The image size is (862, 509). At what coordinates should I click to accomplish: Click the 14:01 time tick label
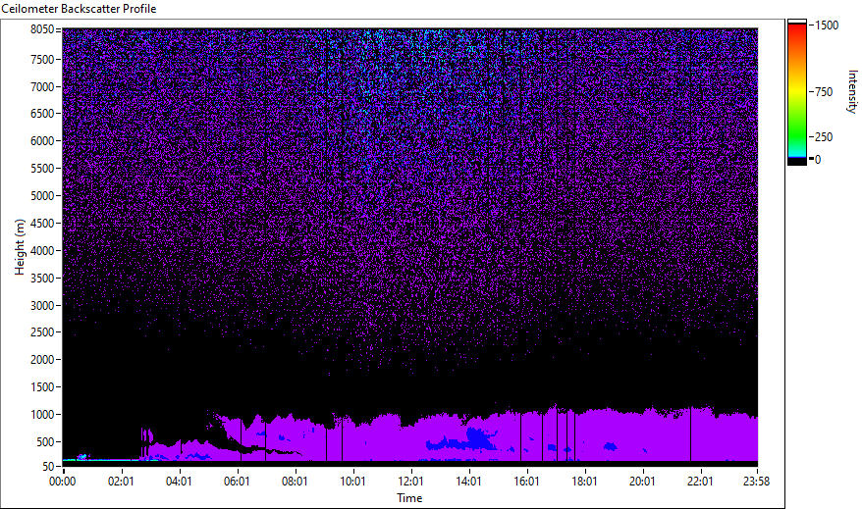click(468, 482)
